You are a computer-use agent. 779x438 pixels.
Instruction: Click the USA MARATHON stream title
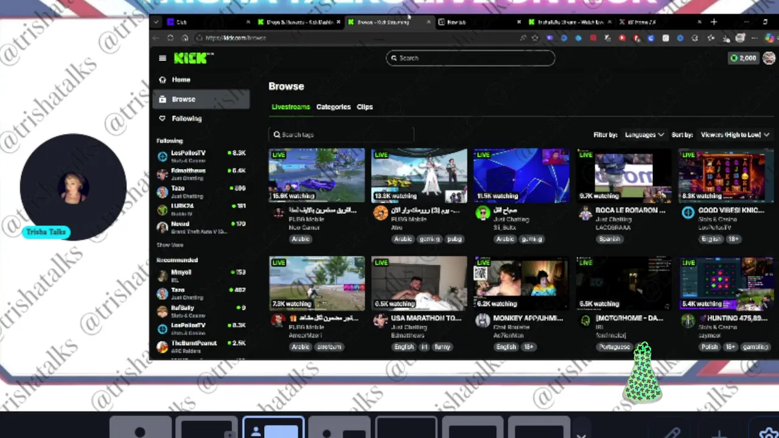[426, 318]
